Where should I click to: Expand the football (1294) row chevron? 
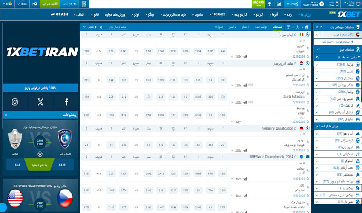(317, 65)
